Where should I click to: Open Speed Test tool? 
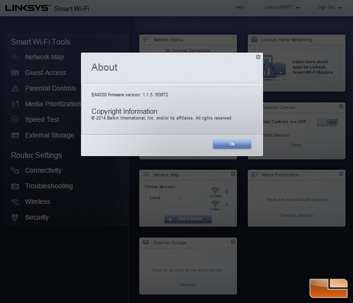(42, 119)
